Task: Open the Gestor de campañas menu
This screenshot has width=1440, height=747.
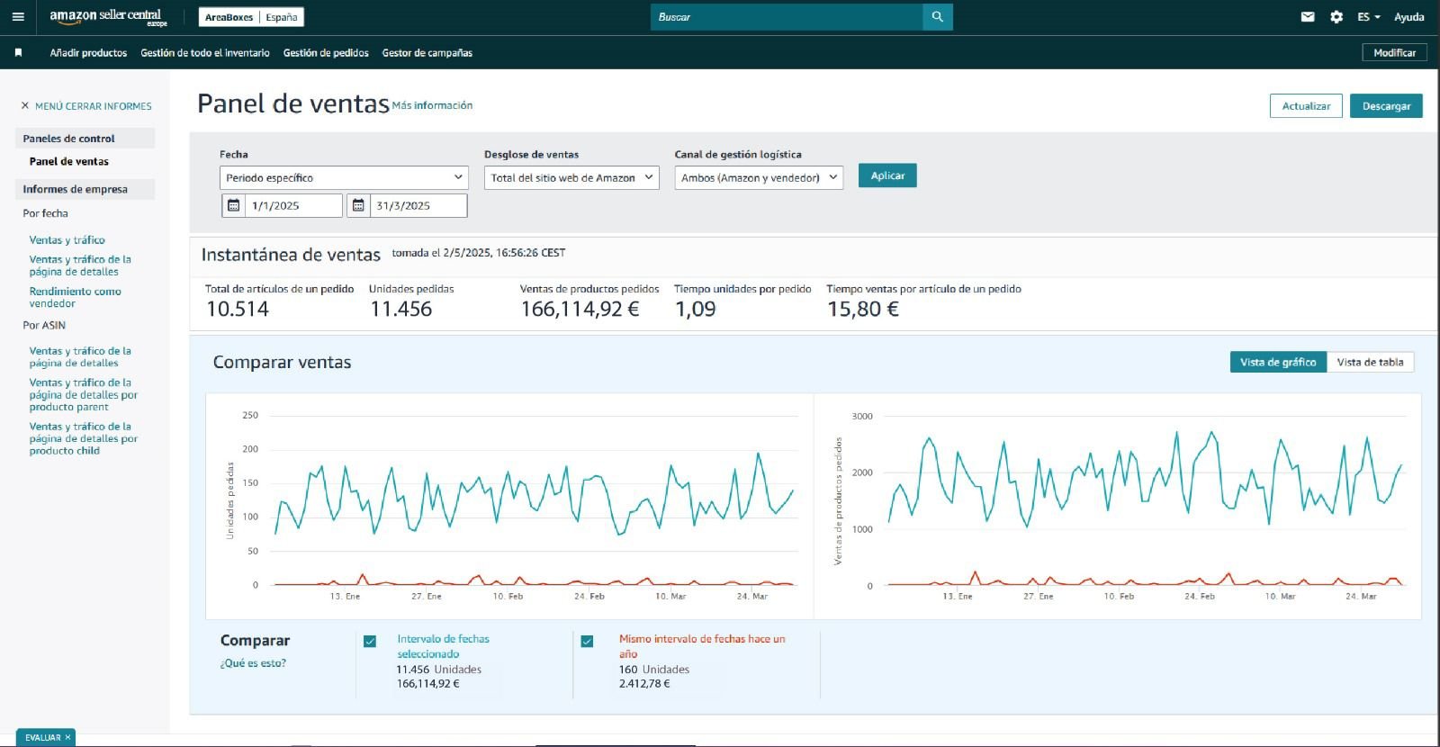Action: tap(427, 53)
